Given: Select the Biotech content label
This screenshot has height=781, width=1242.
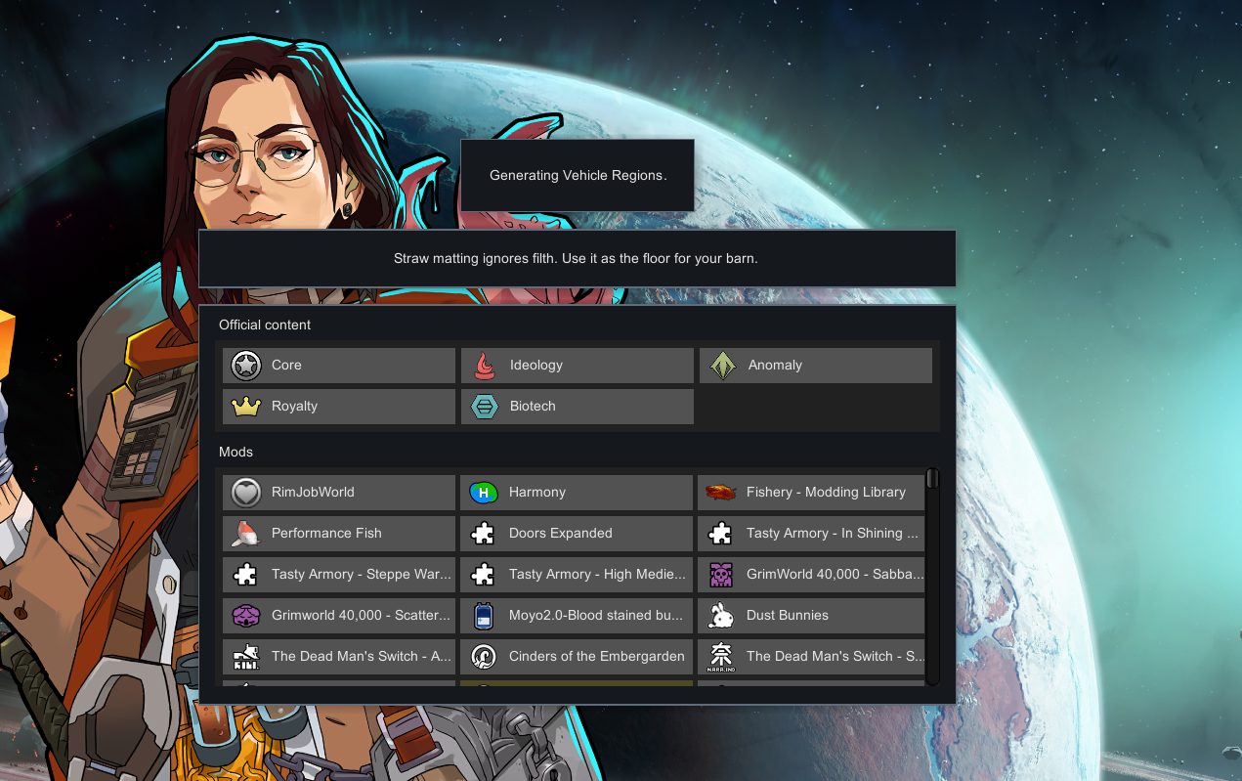Looking at the screenshot, I should (x=533, y=407).
